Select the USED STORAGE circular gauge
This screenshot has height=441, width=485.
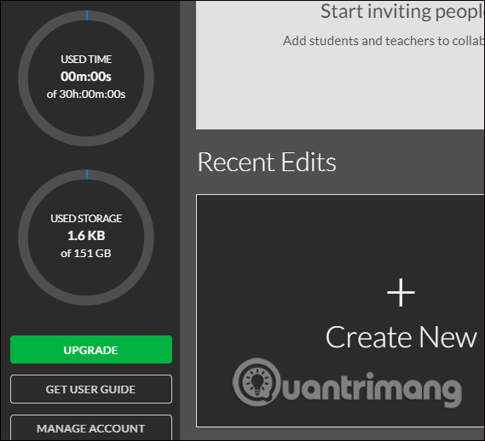[86, 238]
